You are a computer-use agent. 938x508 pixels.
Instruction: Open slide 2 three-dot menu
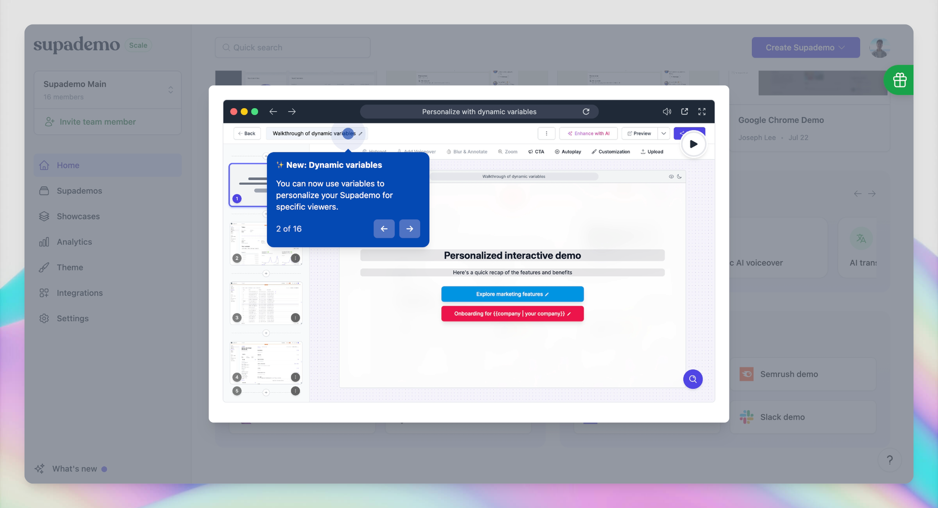[x=295, y=258]
